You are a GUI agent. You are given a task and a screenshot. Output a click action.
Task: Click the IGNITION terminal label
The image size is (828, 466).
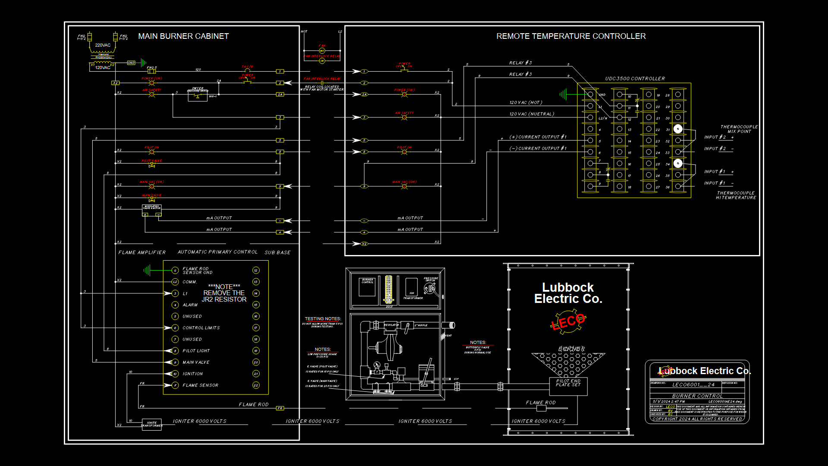tap(193, 374)
